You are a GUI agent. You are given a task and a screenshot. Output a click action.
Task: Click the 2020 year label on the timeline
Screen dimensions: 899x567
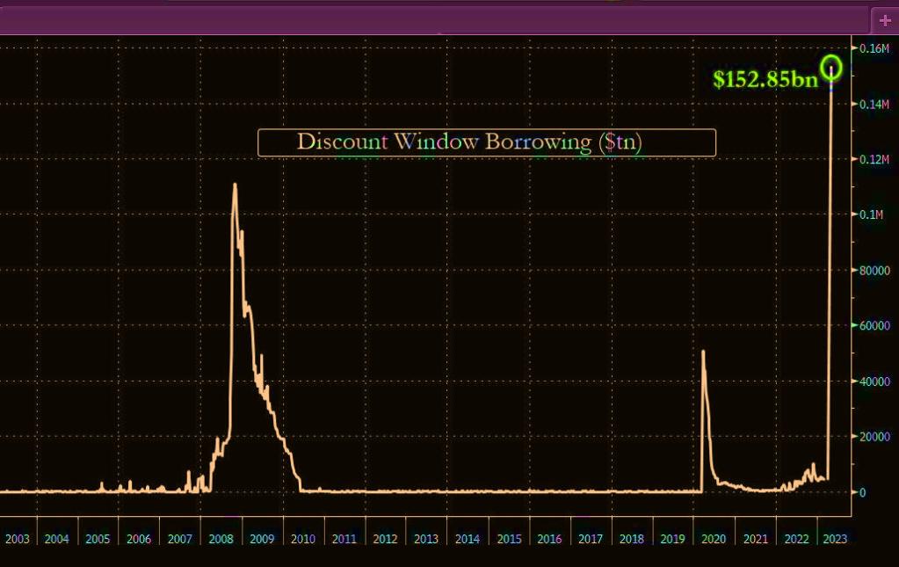714,538
